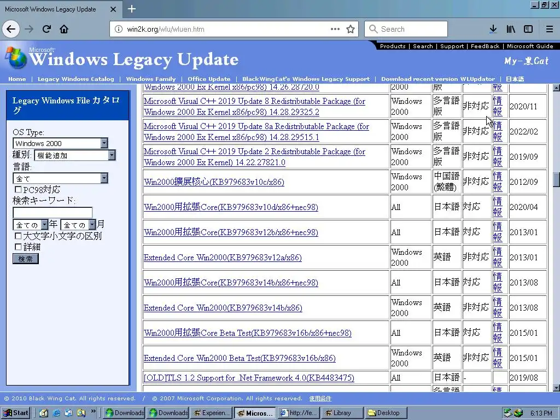Click the system tray network icon
The height and width of the screenshot is (420, 560).
pos(508,413)
